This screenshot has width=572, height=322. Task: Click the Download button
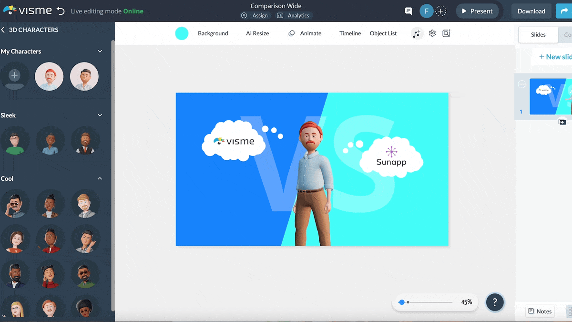(531, 10)
